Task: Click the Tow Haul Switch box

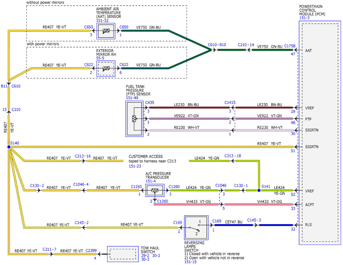Action: [123, 254]
